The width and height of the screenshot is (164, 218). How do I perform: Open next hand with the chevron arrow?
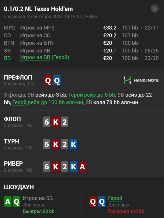pos(154,9)
